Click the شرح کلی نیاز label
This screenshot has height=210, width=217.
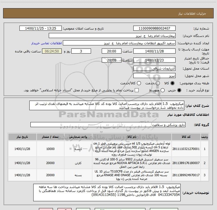click(197, 106)
